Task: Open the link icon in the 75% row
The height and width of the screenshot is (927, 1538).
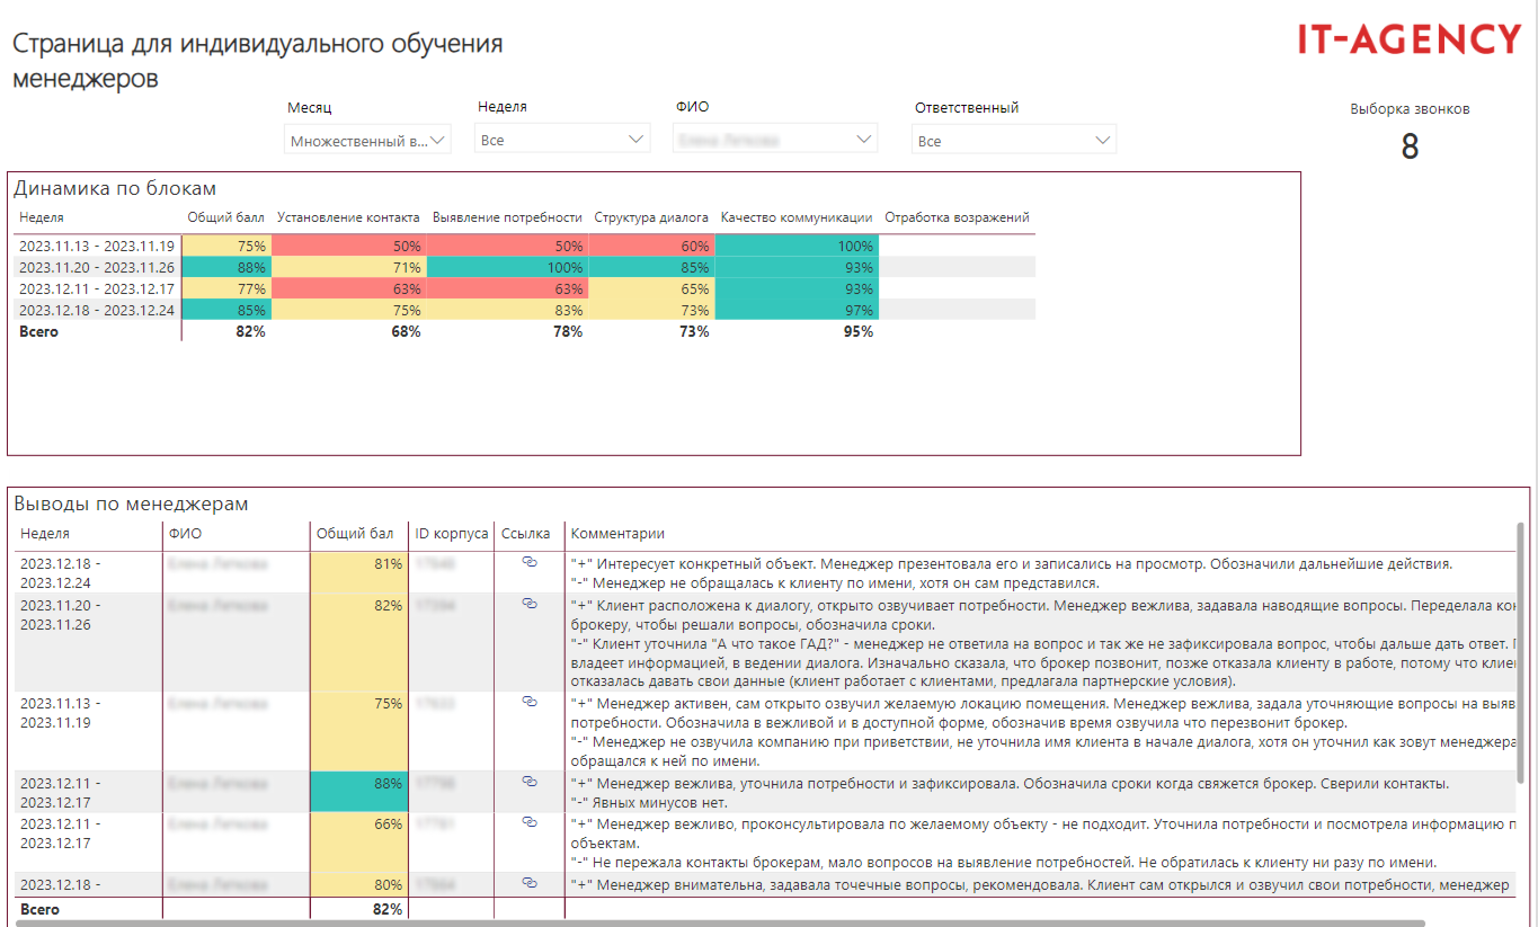Action: pyautogui.click(x=530, y=702)
